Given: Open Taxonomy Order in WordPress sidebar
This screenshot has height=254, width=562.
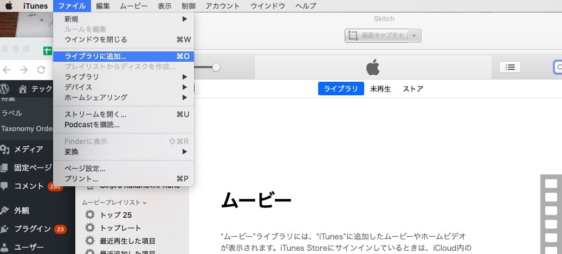Looking at the screenshot, I should point(27,128).
